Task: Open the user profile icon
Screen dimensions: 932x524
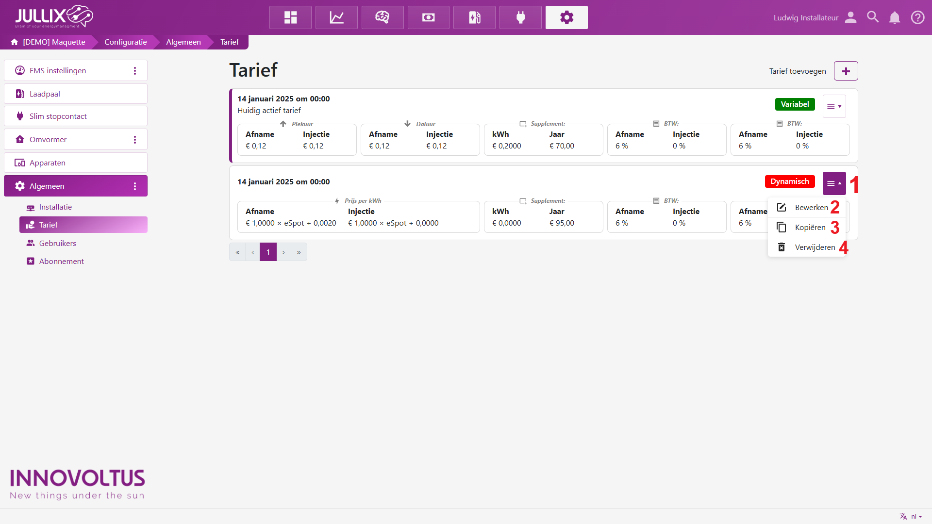Action: pos(850,17)
